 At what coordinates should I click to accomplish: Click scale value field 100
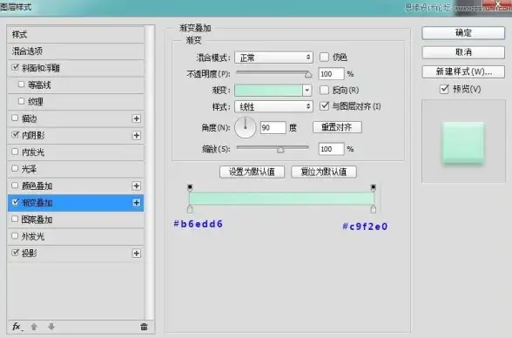pos(331,149)
